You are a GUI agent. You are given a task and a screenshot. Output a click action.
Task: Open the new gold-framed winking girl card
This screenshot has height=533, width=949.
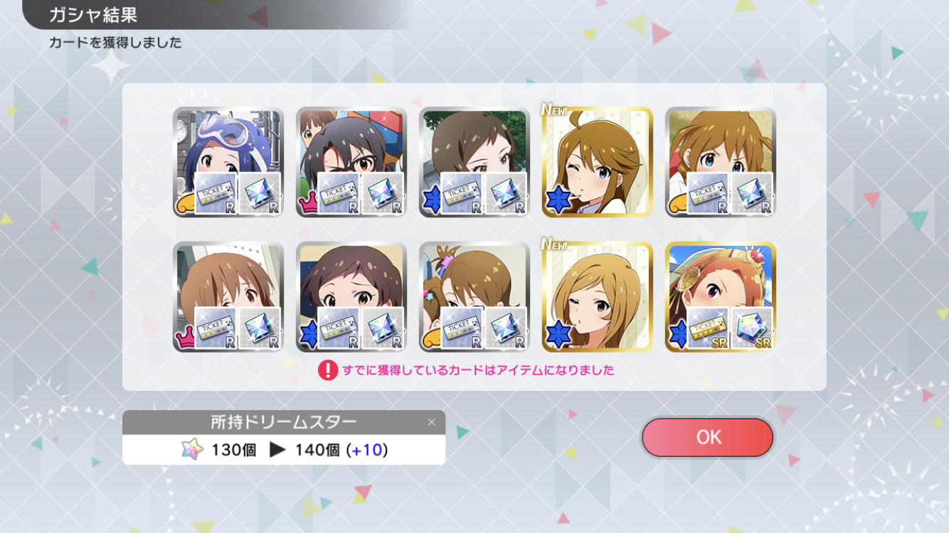[598, 162]
